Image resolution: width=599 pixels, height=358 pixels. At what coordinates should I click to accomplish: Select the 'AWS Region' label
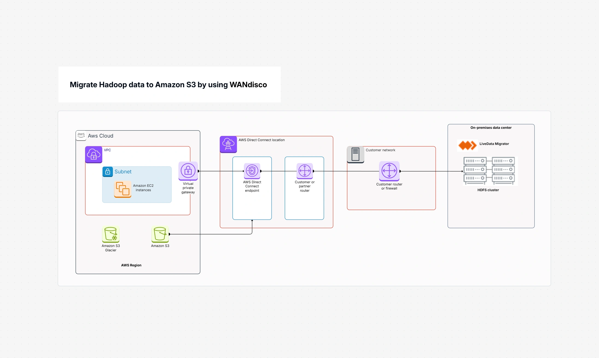tap(131, 265)
